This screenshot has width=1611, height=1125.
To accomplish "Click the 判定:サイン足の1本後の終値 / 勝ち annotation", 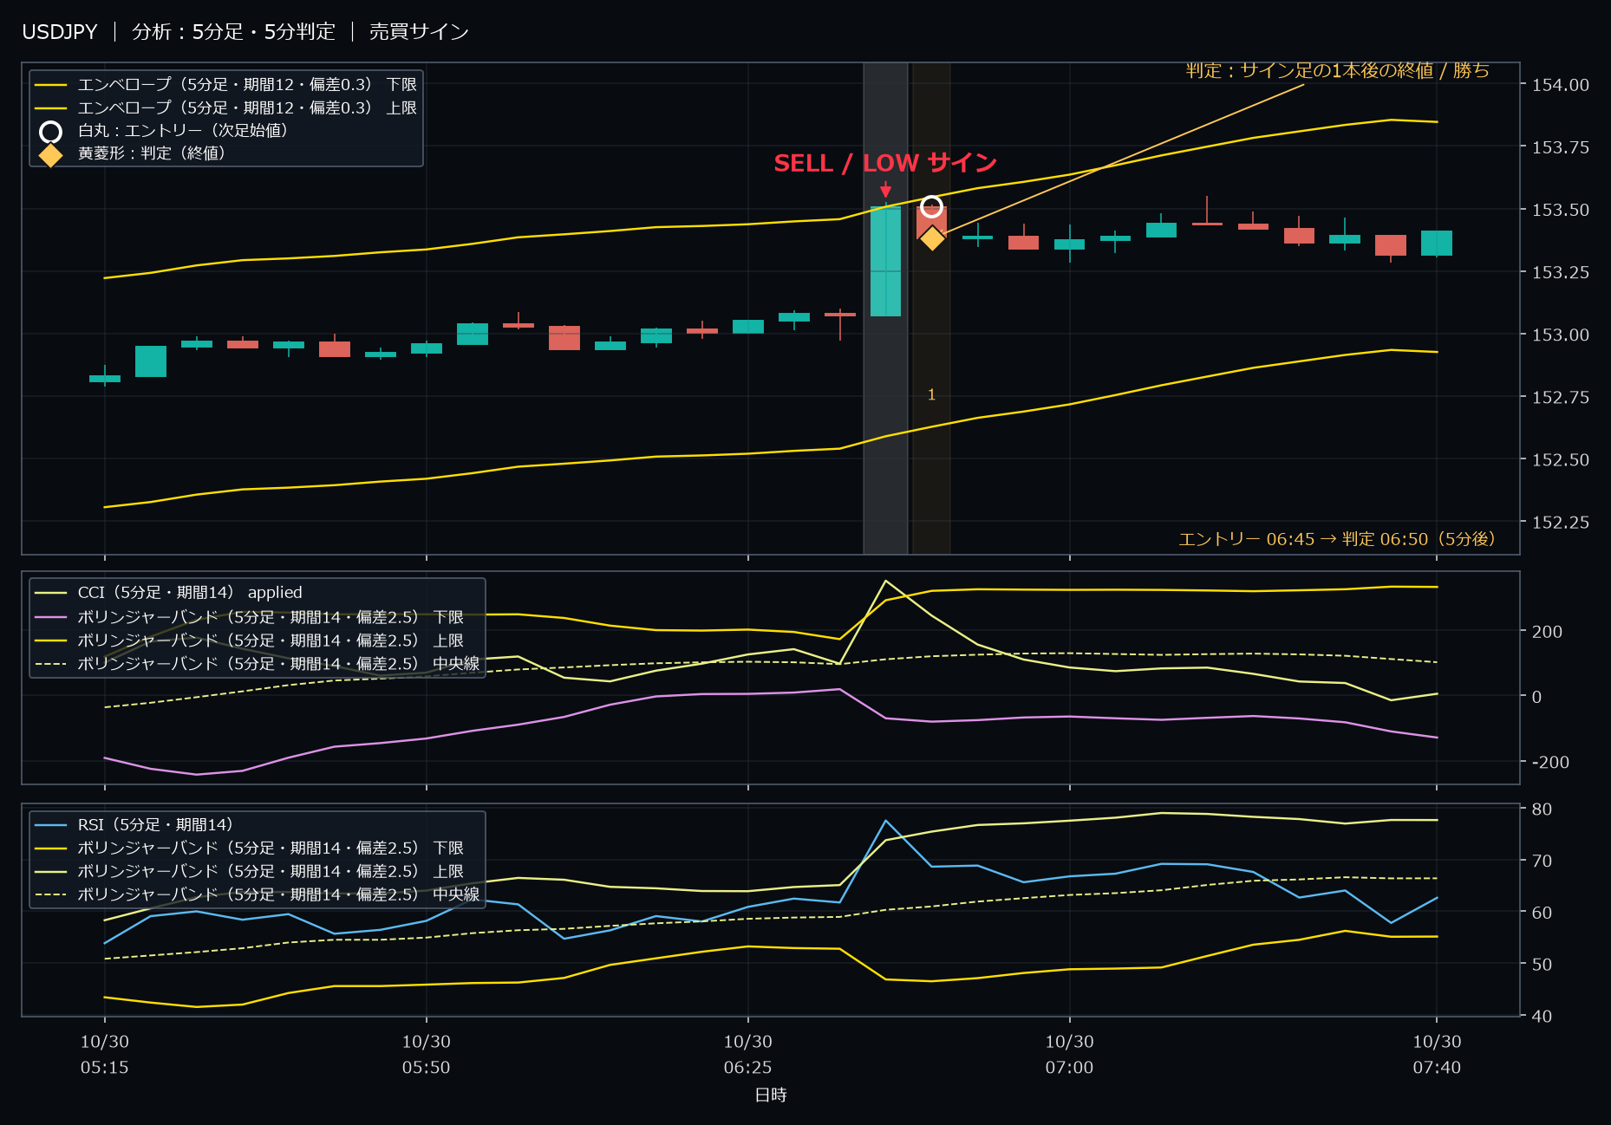I will click(x=1337, y=70).
